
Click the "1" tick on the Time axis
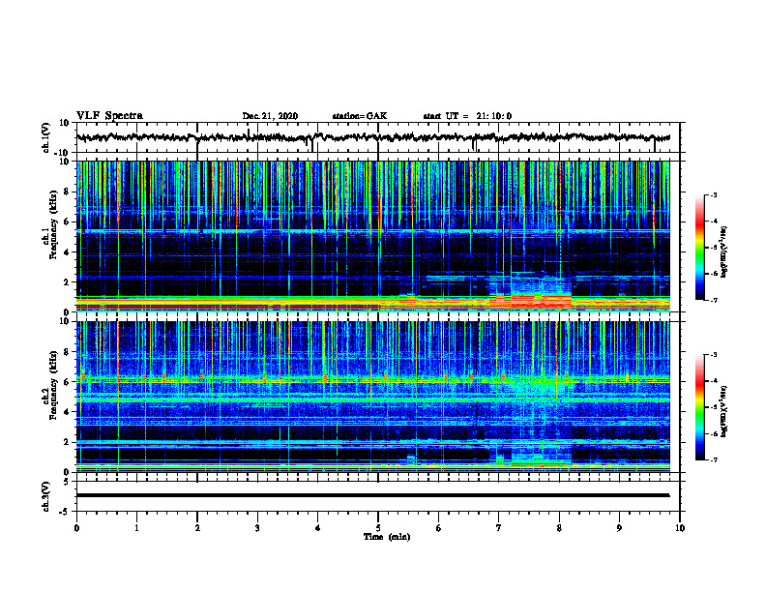[136, 528]
